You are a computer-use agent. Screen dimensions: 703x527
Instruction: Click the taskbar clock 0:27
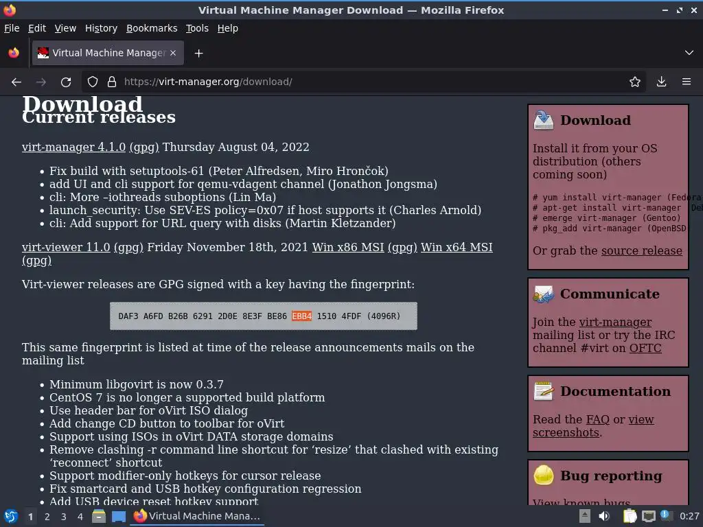(x=689, y=516)
